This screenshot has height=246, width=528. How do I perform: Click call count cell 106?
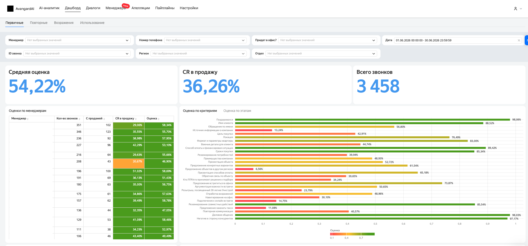click(x=69, y=236)
